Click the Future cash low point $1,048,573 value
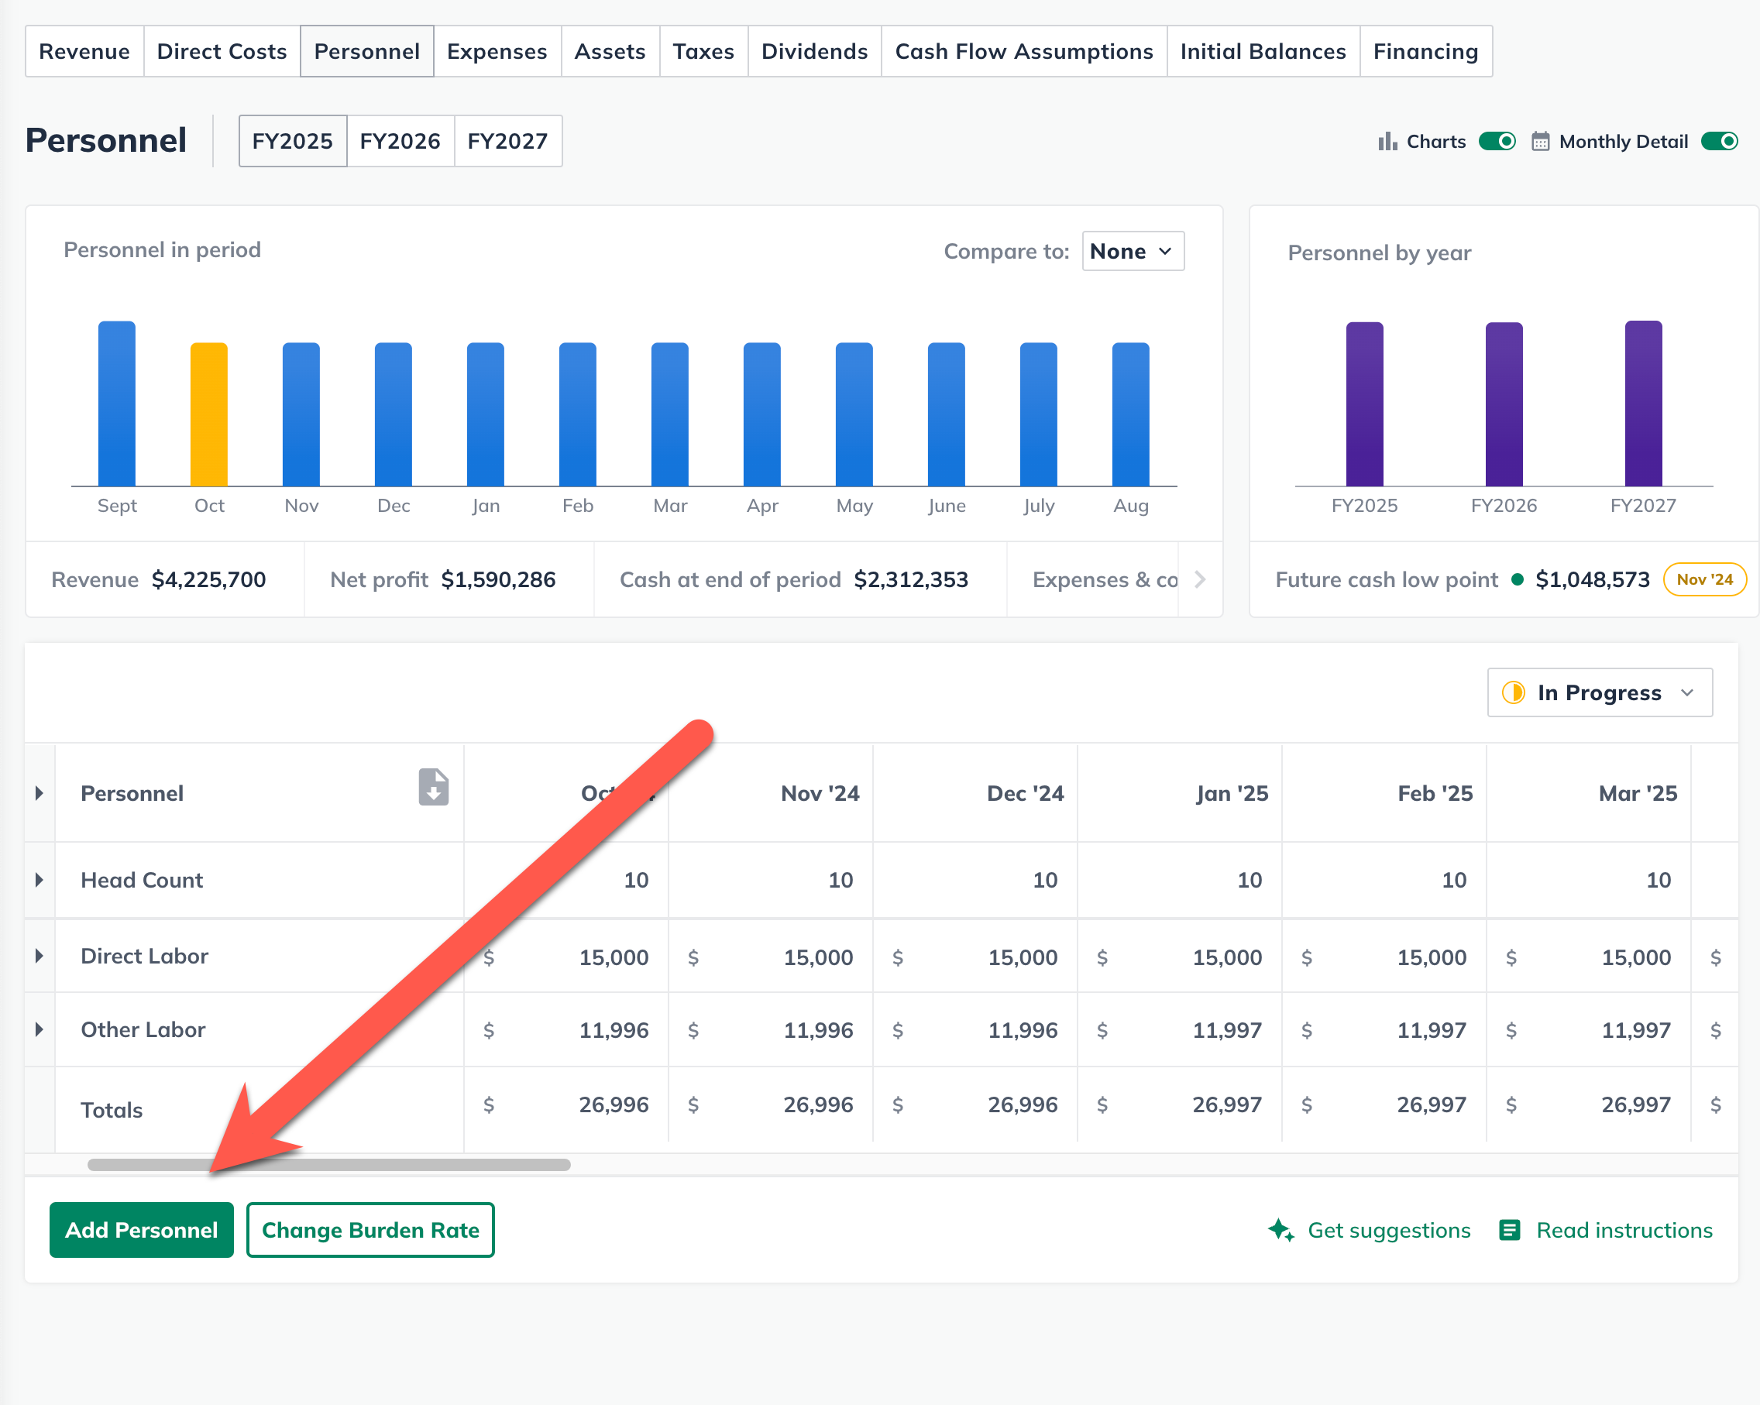Screen dimensions: 1760x1405 click(x=1592, y=579)
